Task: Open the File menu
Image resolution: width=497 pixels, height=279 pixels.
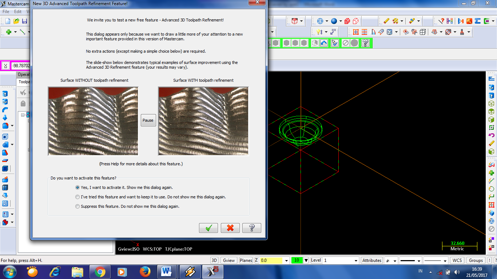Action: click(6, 12)
